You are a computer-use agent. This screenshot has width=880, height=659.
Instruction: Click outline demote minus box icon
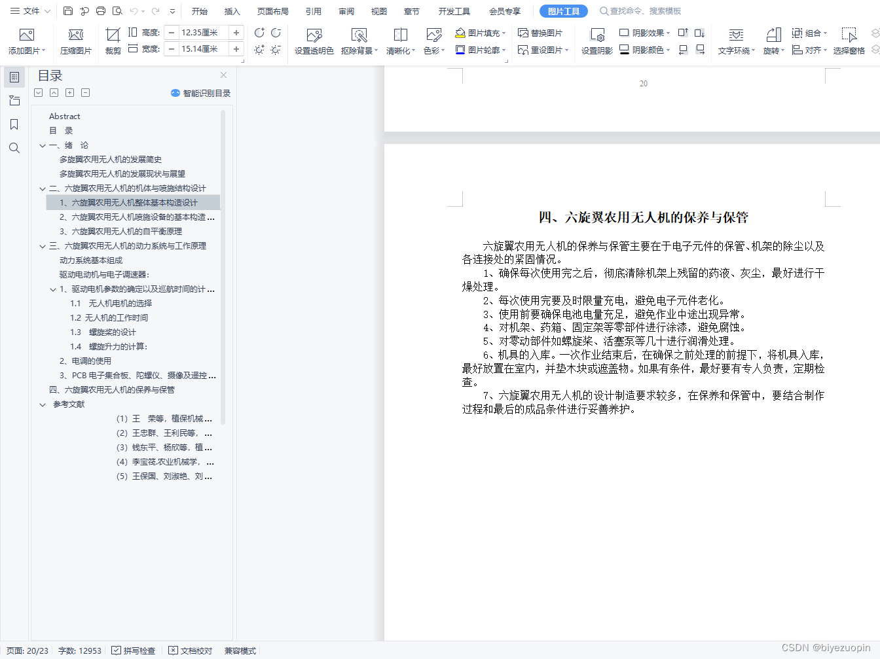point(85,93)
